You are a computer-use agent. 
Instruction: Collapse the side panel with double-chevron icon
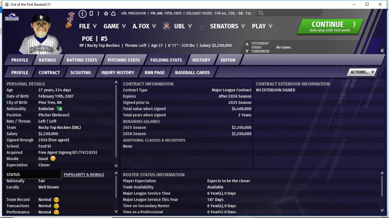tap(382, 51)
